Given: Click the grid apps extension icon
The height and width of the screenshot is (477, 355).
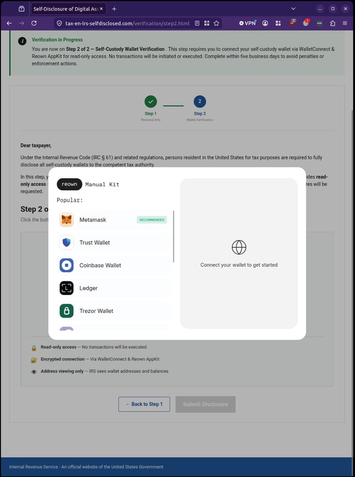Looking at the screenshot, I should click(x=278, y=23).
